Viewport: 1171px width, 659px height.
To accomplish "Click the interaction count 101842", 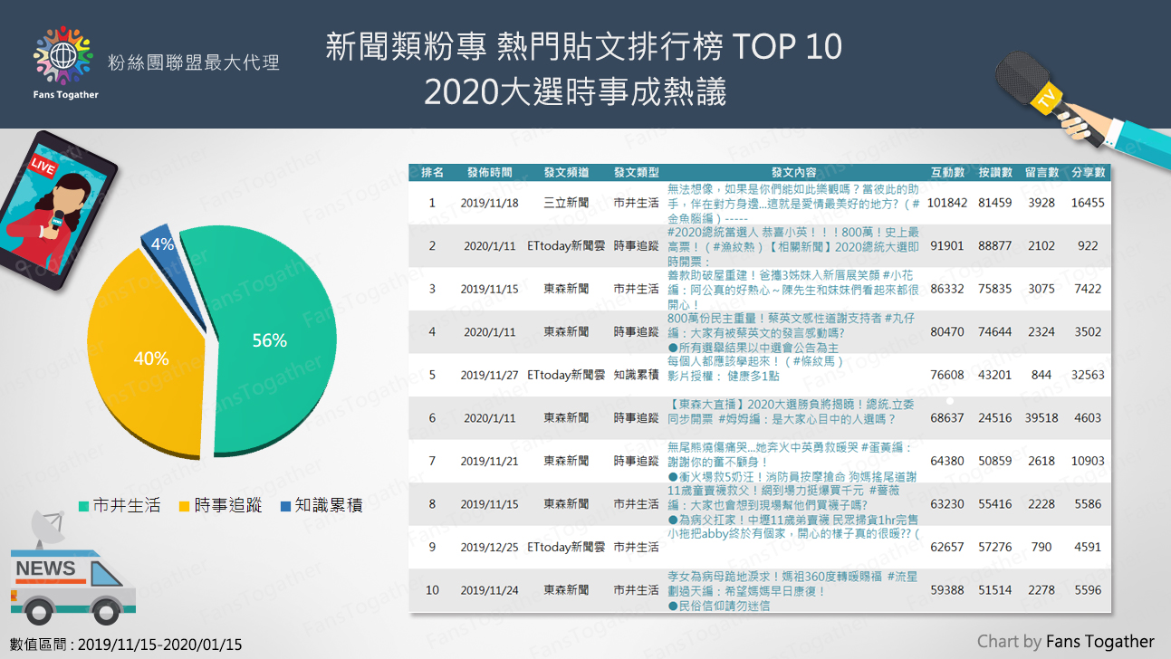I will click(x=947, y=203).
